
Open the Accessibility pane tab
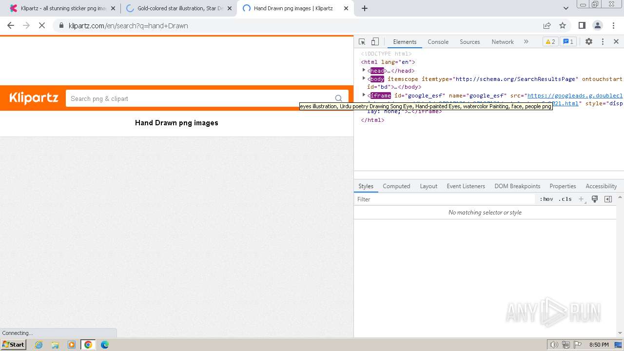(x=601, y=186)
